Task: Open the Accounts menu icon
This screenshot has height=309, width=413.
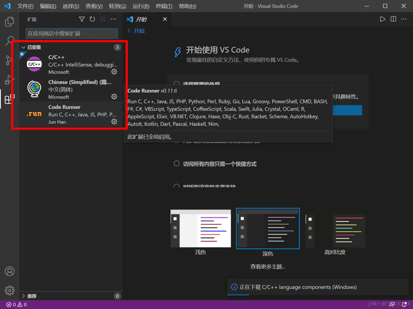Action: pyautogui.click(x=10, y=271)
